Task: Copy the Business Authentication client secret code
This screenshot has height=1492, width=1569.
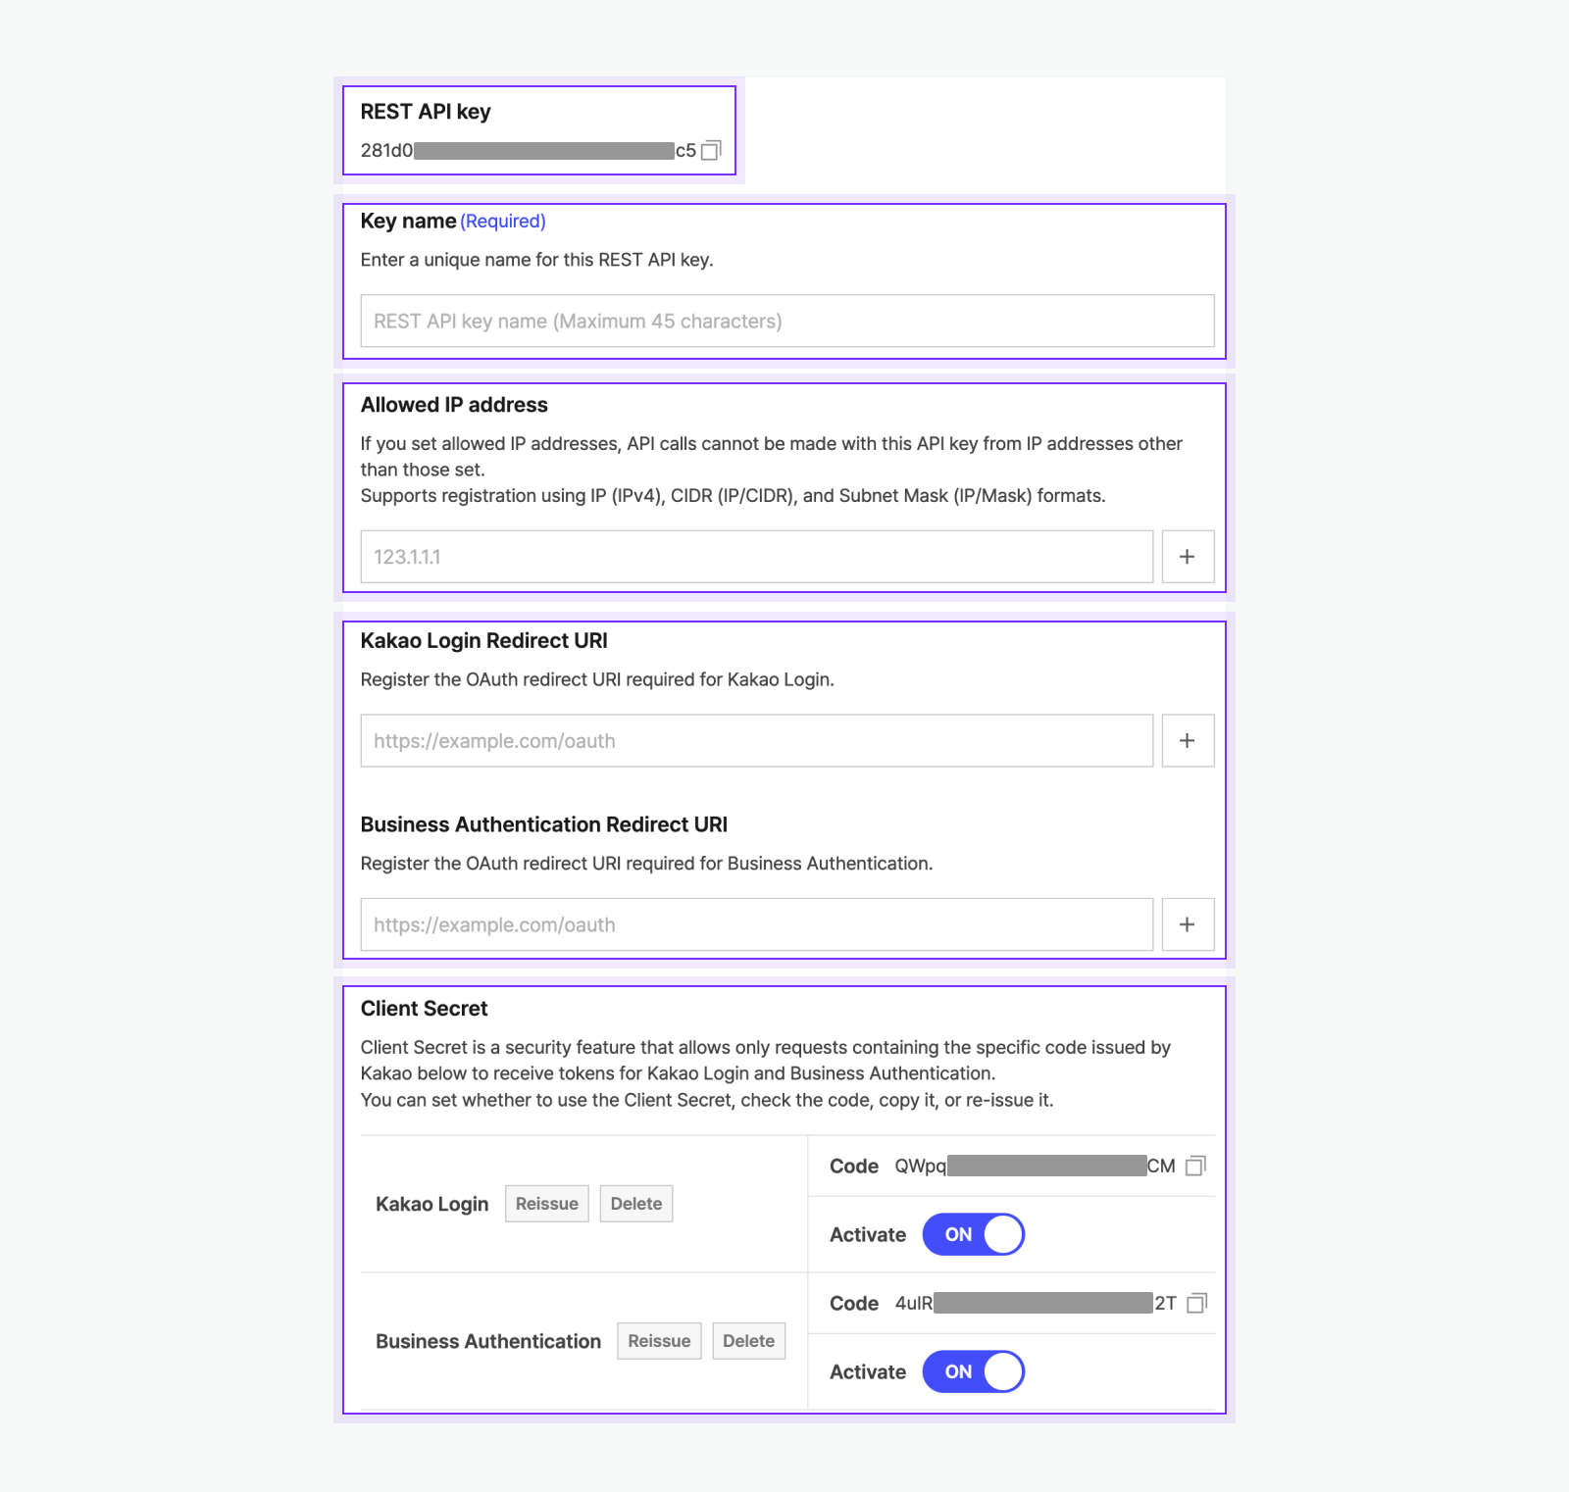Action: pos(1195,1304)
